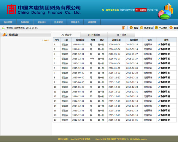Image resolution: width=178 pixels, height=142 pixels.
Task: Click the green user icon beside 管理员
Action: click(x=3, y=28)
